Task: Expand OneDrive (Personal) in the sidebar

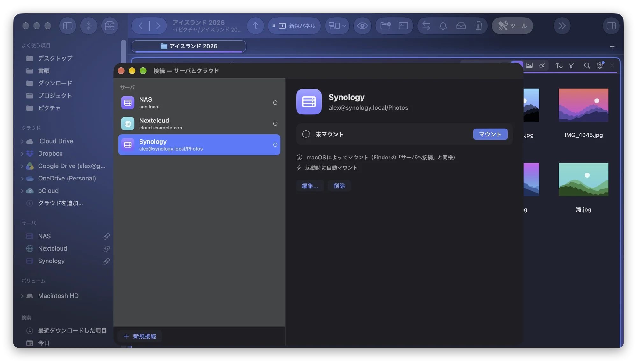Action: pos(22,179)
